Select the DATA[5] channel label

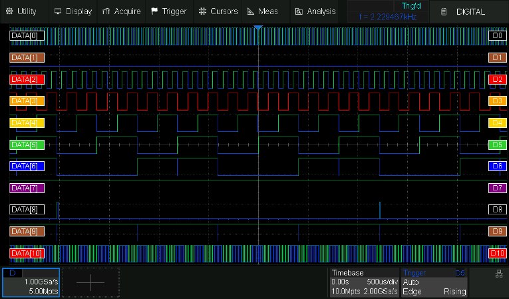(x=27, y=145)
